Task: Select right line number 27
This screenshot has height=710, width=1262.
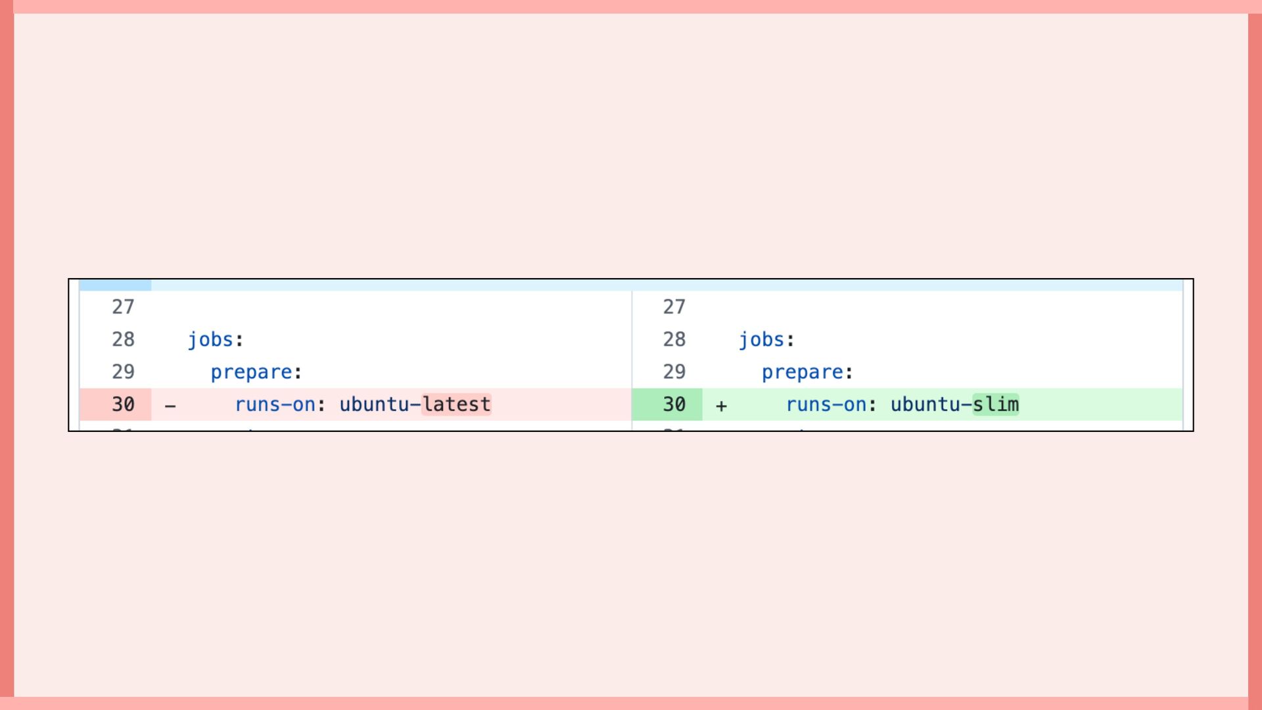Action: coord(674,307)
